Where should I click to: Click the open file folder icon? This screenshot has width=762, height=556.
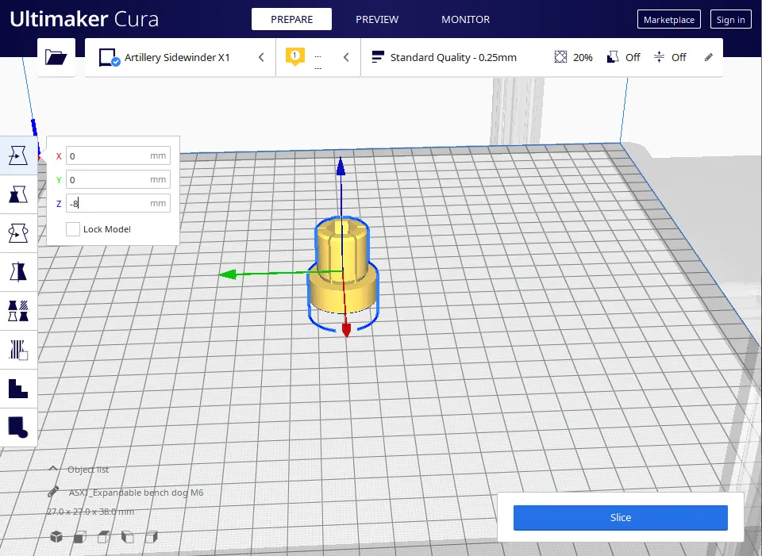(x=56, y=57)
